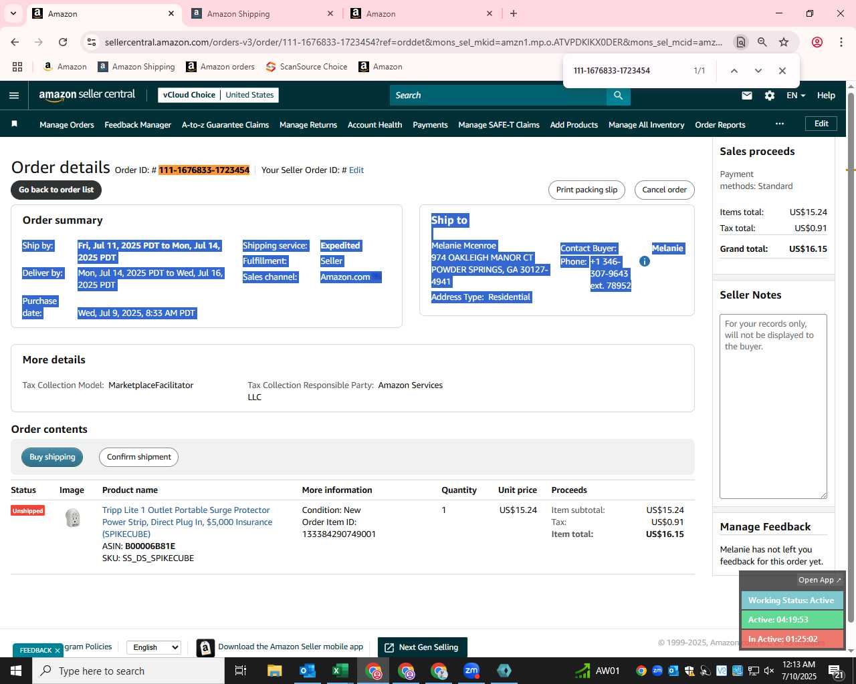This screenshot has width=856, height=684.
Task: Click the info icon next to phone number
Action: [x=645, y=261]
